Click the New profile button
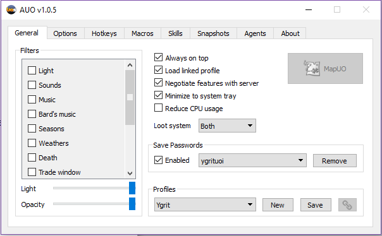This screenshot has height=236, width=382. click(278, 205)
